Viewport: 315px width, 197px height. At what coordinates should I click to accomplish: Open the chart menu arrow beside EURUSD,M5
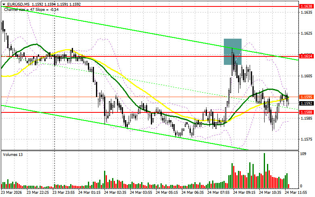click(x=4, y=4)
